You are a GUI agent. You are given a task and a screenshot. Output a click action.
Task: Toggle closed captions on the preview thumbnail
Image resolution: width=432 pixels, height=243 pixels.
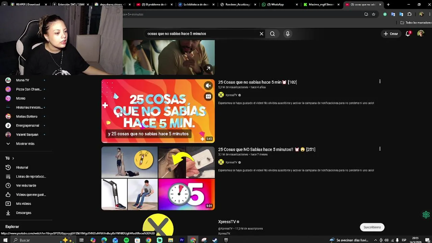coord(208,97)
